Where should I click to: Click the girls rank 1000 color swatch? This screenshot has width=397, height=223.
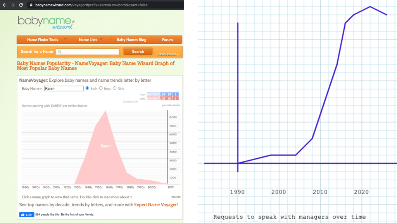150,99
